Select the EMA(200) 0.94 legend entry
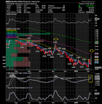 click(12, 32)
